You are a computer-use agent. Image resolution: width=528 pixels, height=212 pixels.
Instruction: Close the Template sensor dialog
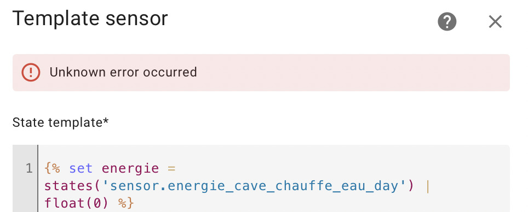(495, 22)
